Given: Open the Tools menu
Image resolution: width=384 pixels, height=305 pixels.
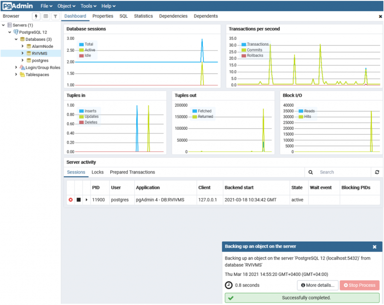Looking at the screenshot, I should (x=88, y=6).
